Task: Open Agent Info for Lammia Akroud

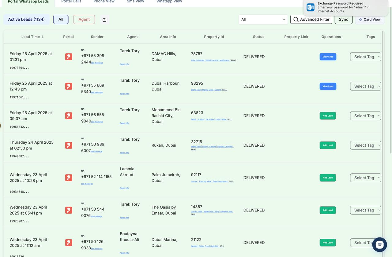Action: [x=124, y=188]
